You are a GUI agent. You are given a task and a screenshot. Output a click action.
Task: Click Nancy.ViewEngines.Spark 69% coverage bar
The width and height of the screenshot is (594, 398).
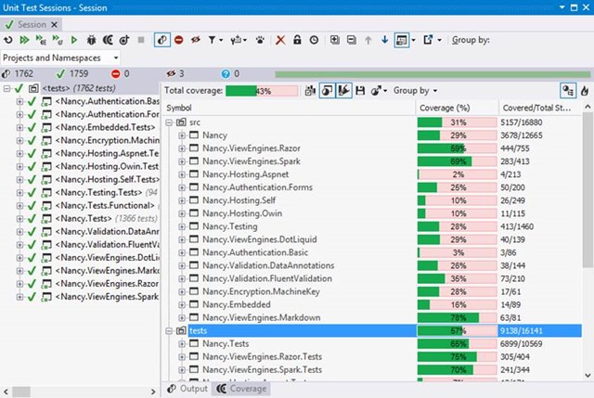click(x=458, y=161)
